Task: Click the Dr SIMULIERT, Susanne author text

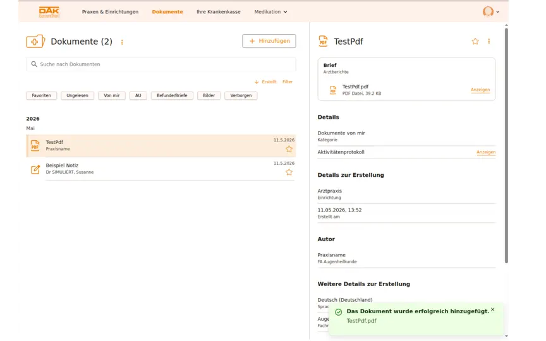Action: tap(70, 172)
